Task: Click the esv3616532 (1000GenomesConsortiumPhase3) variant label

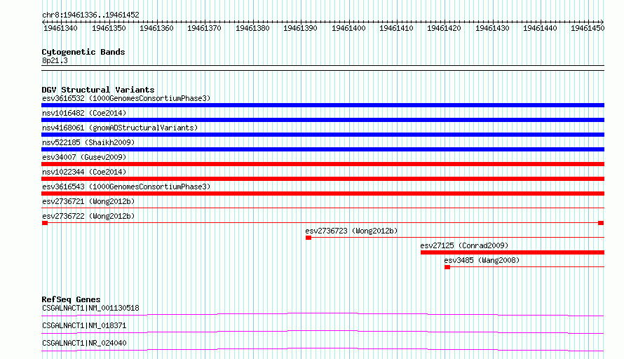Action: pos(126,98)
